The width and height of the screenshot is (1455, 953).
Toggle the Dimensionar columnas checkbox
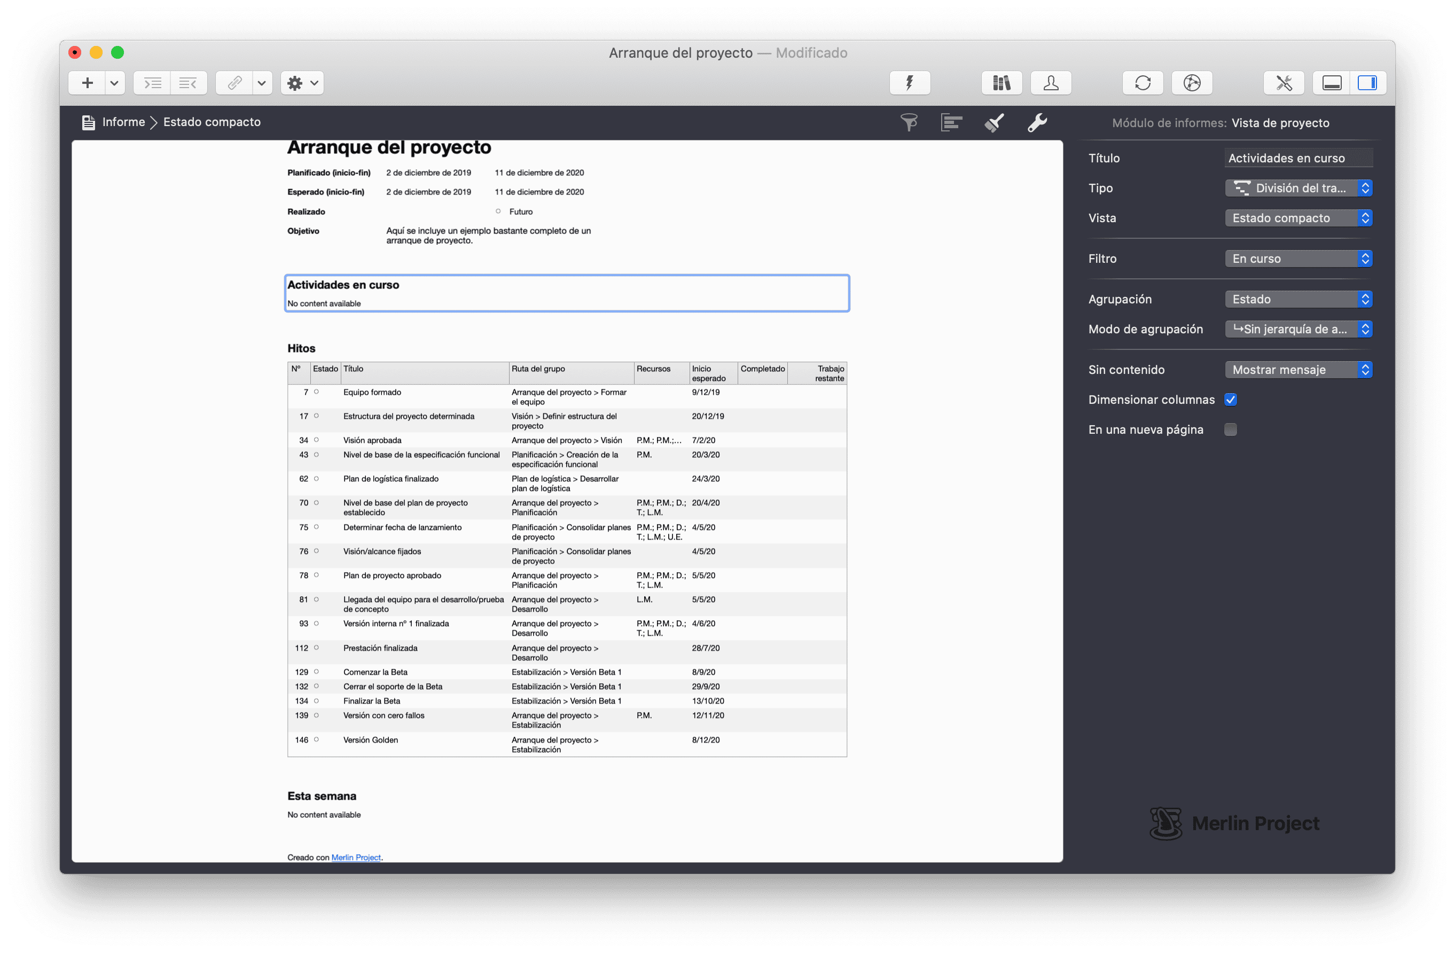click(x=1231, y=400)
